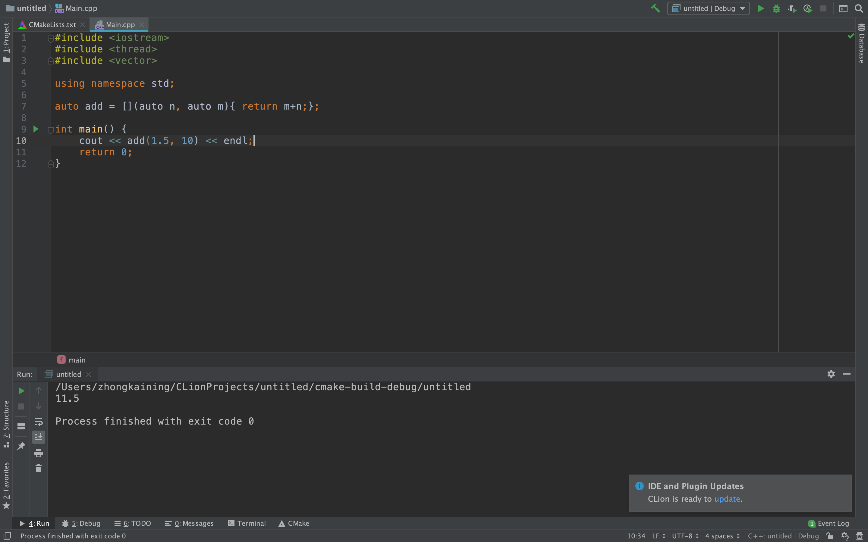The width and height of the screenshot is (868, 542).
Task: Toggle the read-only lock icon
Action: click(830, 536)
